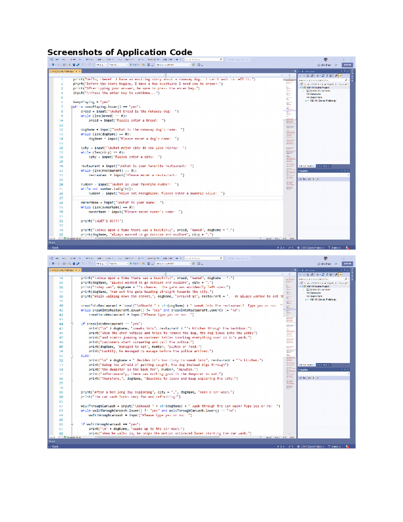Collapse the if walkThroughCarWash code block toggle
403x522 pixels.
click(72, 424)
